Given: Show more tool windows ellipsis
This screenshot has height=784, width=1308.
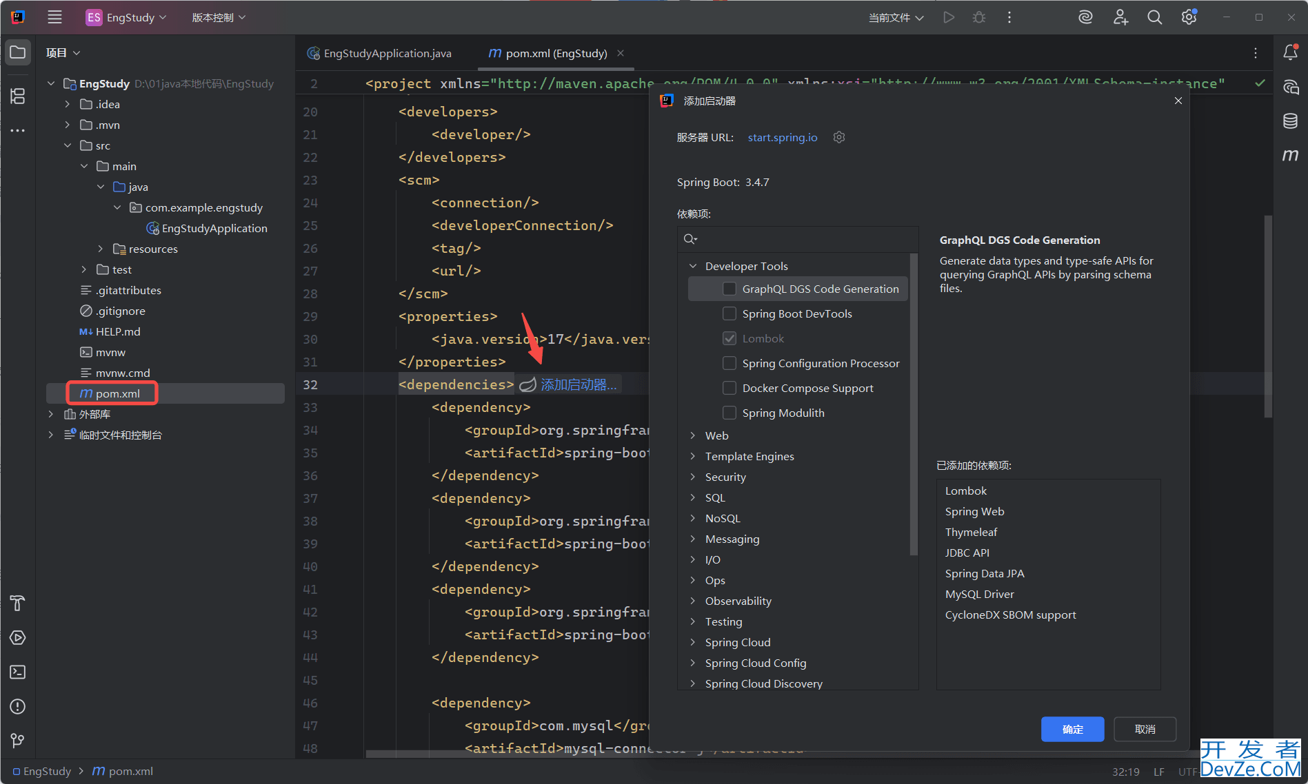Looking at the screenshot, I should tap(18, 130).
